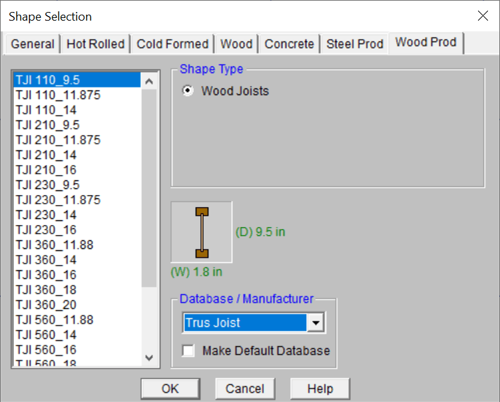Open Help for shape selection
This screenshot has height=402, width=500.
click(x=320, y=389)
